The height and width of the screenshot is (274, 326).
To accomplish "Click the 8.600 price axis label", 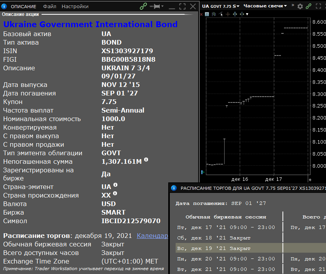I will (319, 22).
